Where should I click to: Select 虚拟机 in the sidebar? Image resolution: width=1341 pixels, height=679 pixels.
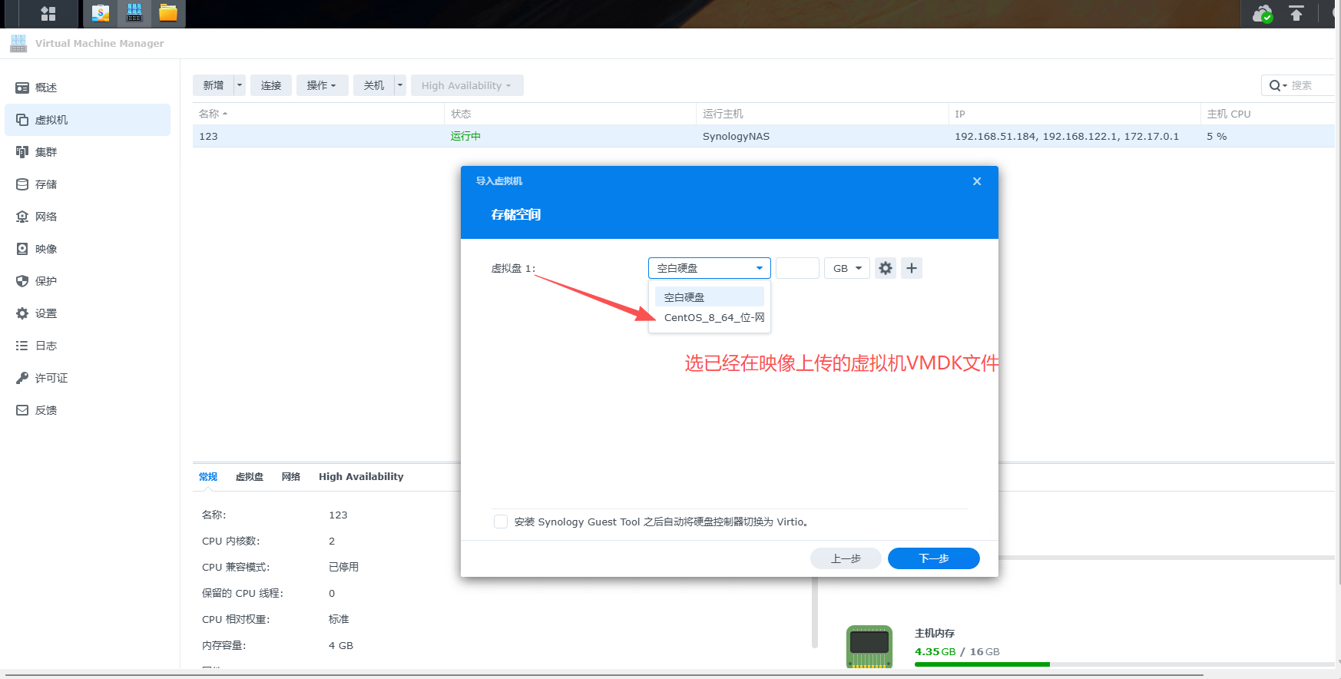tap(88, 120)
